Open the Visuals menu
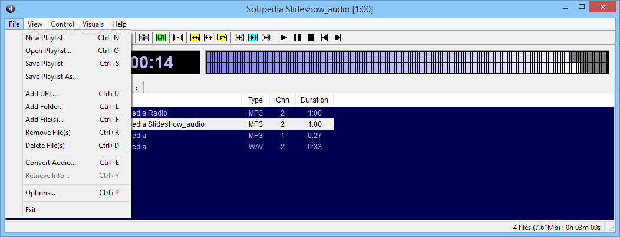 click(93, 24)
